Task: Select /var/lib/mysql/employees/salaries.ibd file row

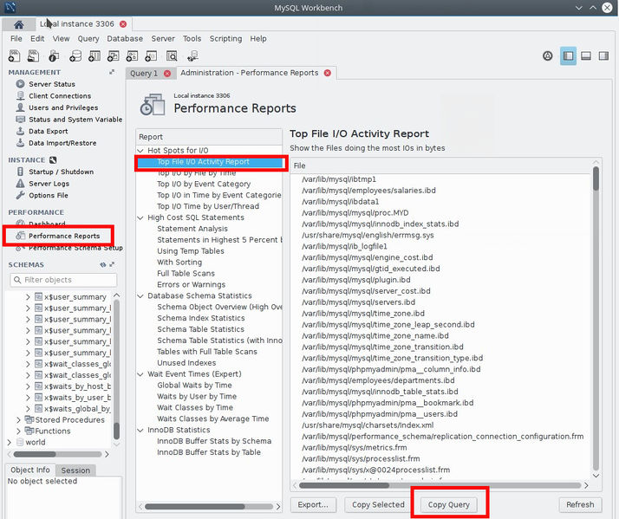Action: (x=368, y=191)
